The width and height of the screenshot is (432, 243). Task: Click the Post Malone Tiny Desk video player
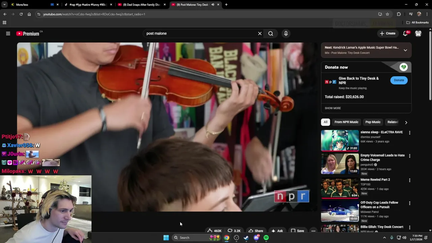167,127
